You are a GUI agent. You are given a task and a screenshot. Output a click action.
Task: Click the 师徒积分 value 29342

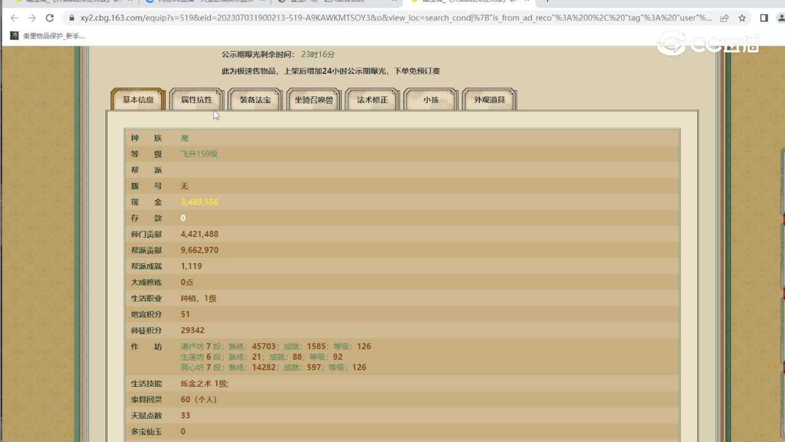193,330
